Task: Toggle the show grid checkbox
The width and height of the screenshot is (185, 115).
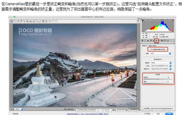Action: tap(143, 108)
